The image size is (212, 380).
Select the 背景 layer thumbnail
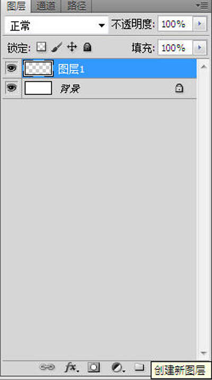click(38, 88)
